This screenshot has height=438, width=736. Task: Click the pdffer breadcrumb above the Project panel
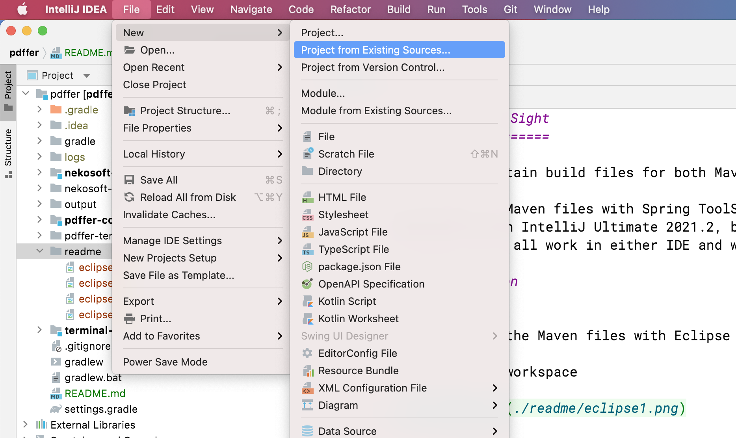coord(24,52)
